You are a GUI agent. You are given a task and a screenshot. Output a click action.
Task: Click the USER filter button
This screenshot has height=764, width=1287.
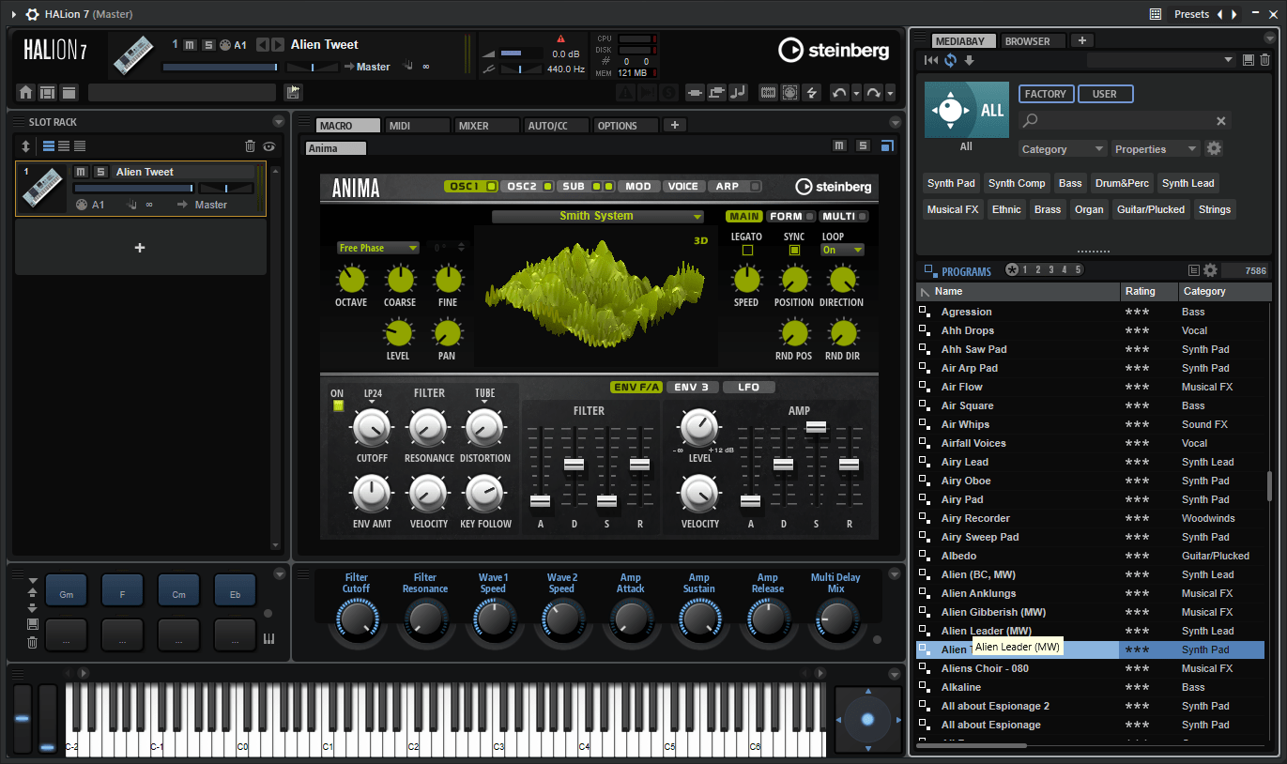[x=1105, y=94]
